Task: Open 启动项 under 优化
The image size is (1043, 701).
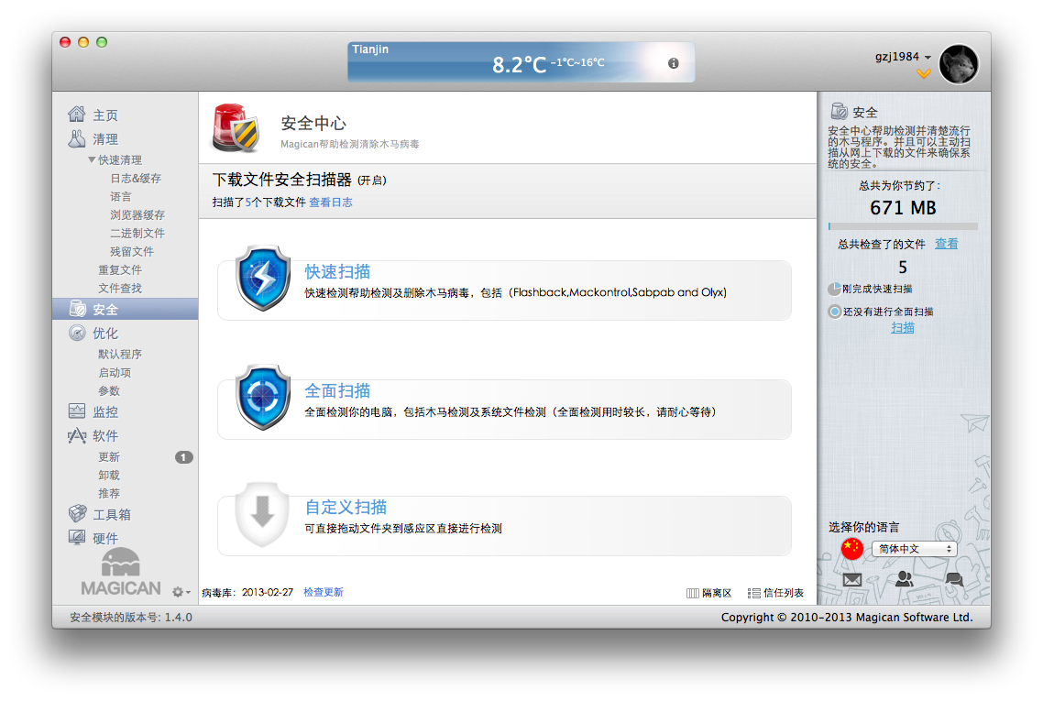Action: (x=115, y=372)
